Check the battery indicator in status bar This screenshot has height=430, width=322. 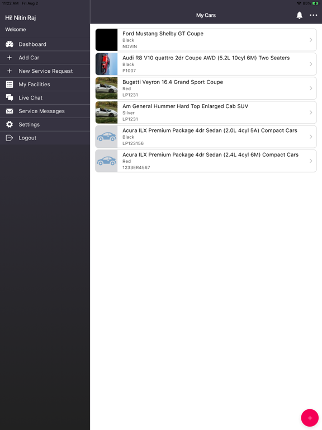tap(315, 3)
